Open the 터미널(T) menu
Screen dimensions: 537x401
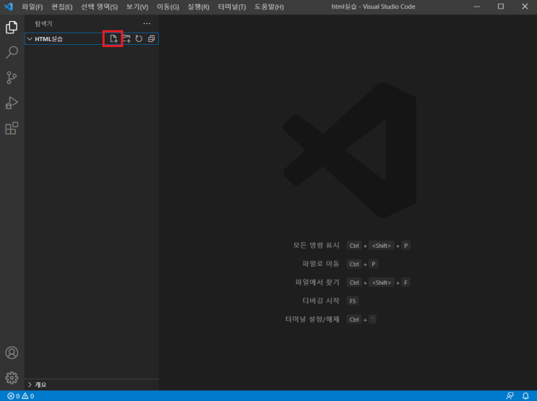click(232, 7)
